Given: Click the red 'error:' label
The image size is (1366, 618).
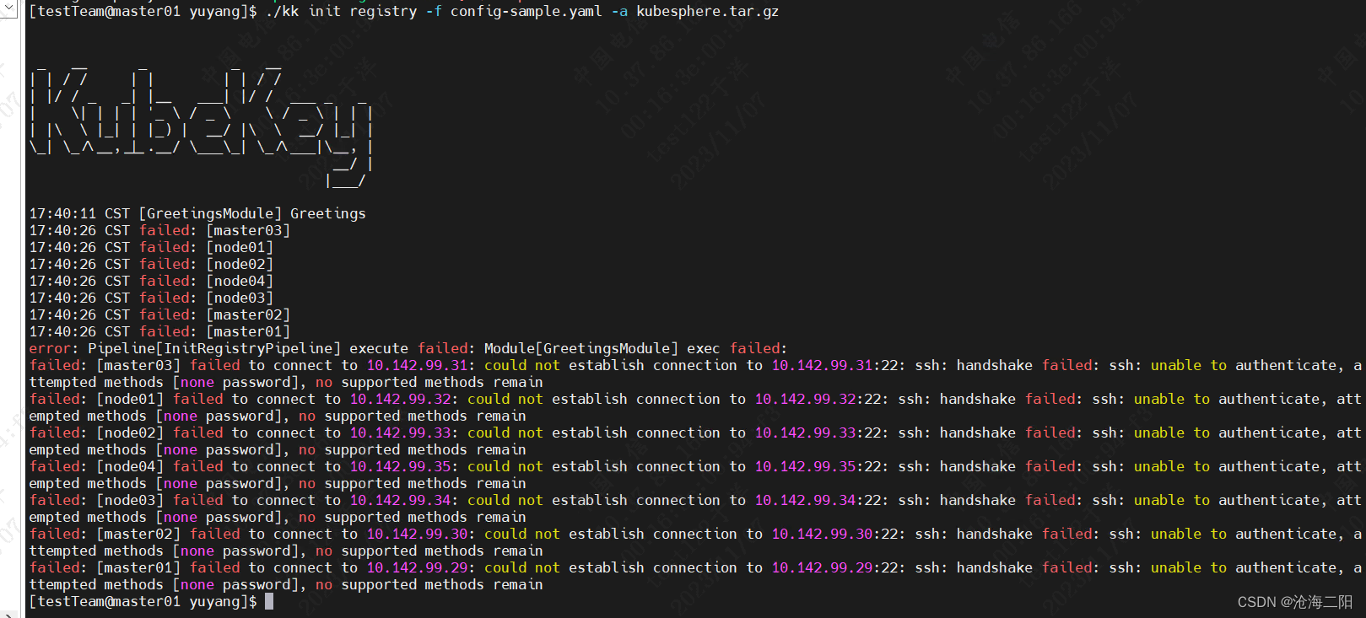Looking at the screenshot, I should [x=54, y=348].
